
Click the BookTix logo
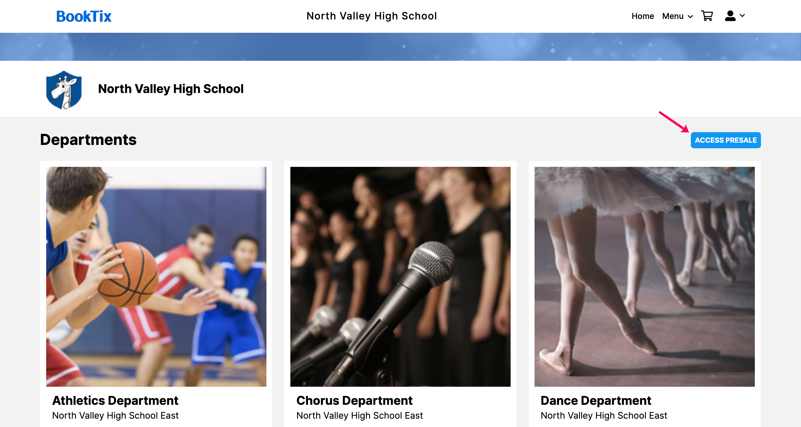click(x=84, y=16)
